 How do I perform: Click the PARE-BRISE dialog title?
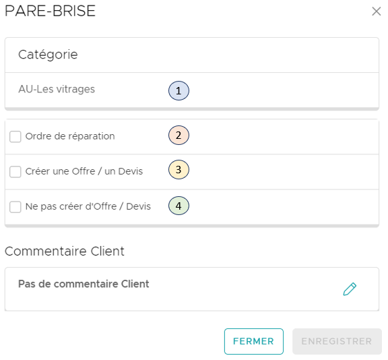50,11
